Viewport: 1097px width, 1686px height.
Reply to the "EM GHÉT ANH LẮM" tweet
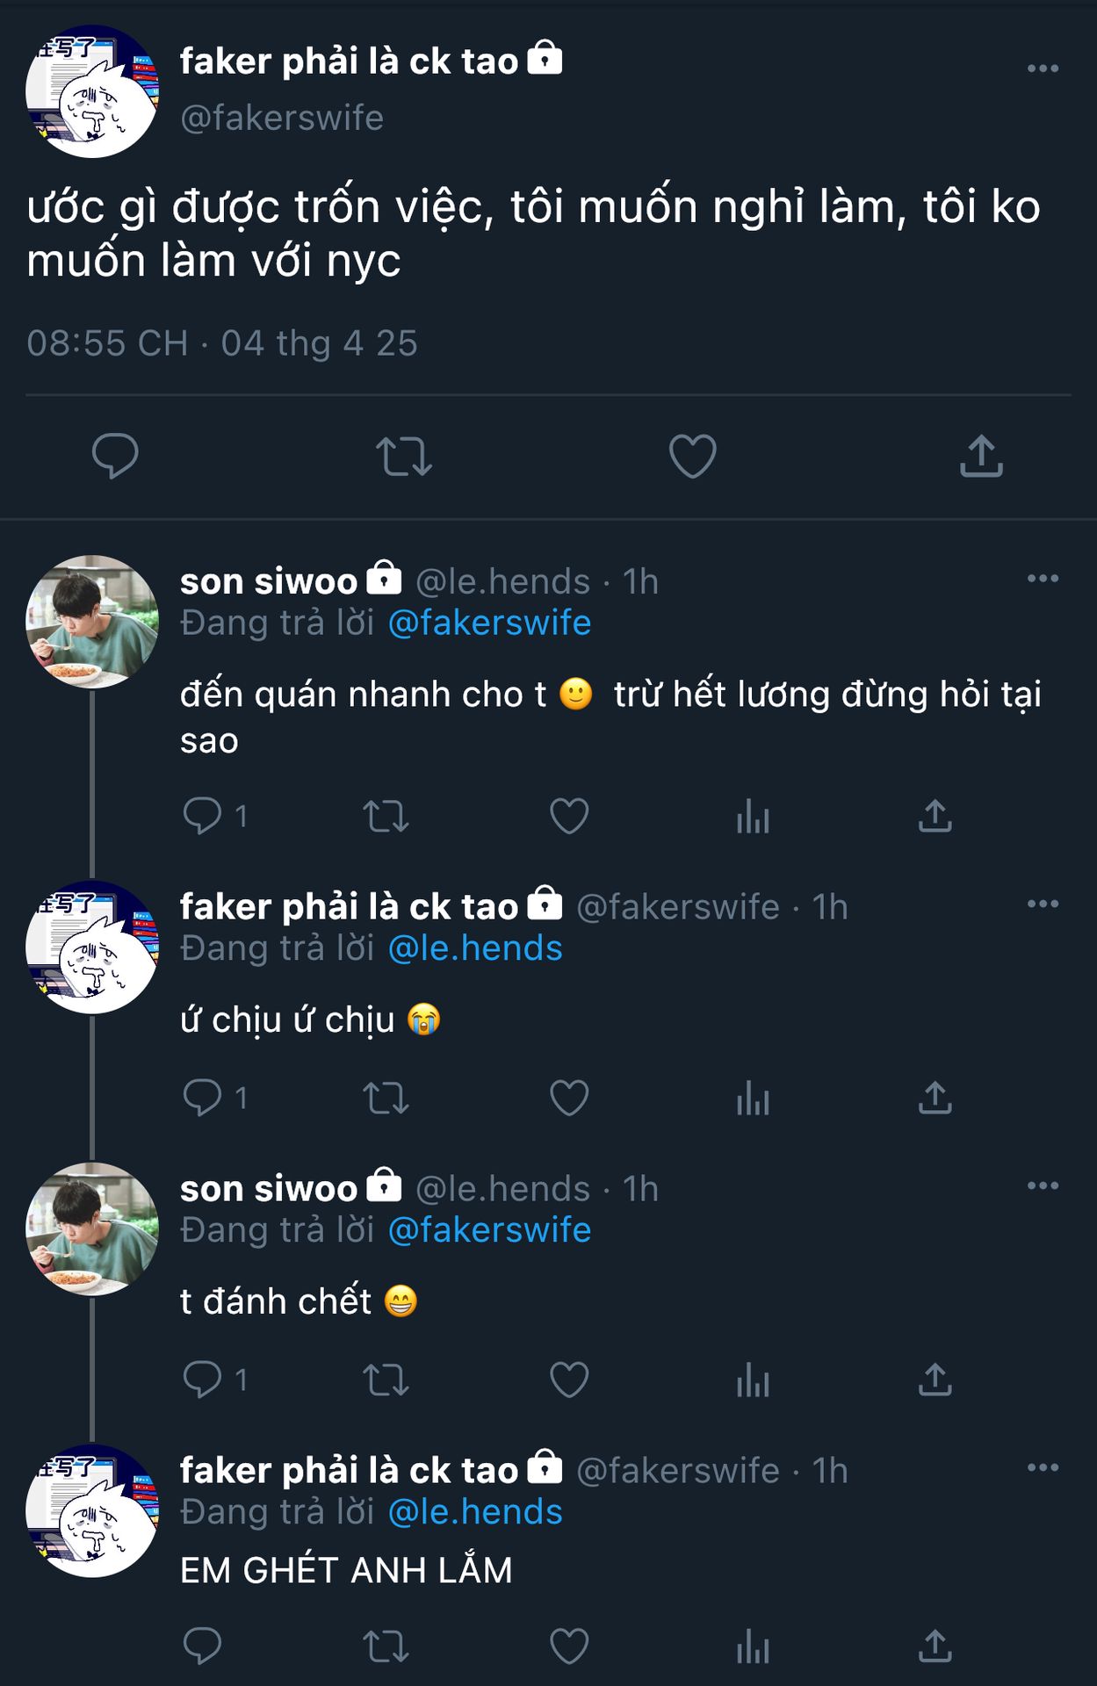[x=202, y=1646]
